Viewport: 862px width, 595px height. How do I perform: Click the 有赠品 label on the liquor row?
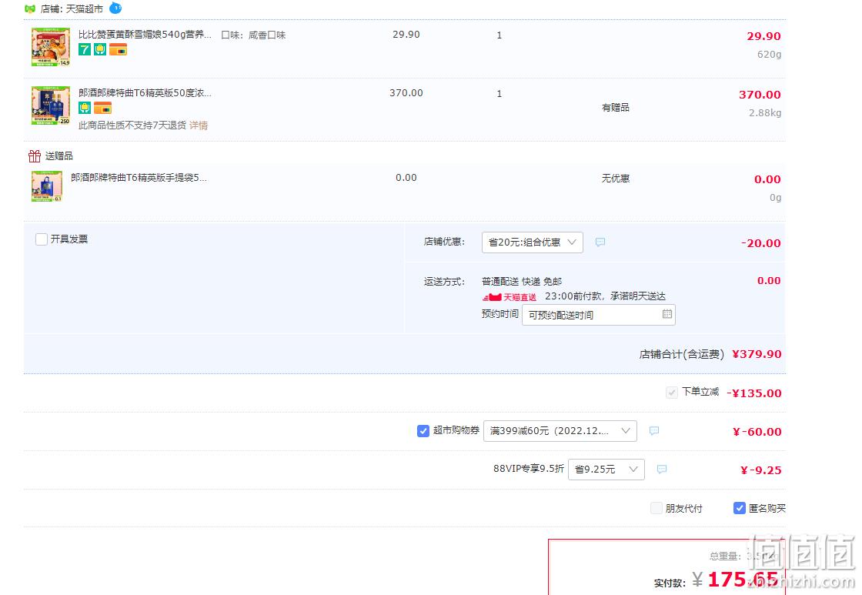615,107
